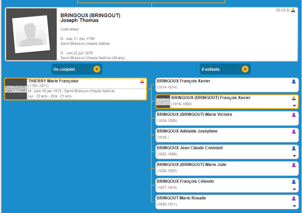
Task: Click blue person icon for François Xavier (1814-1814)
Action: pos(294,81)
